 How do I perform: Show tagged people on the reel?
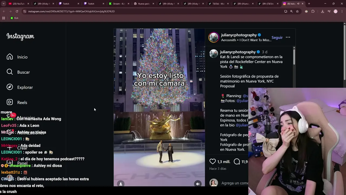click(x=121, y=184)
